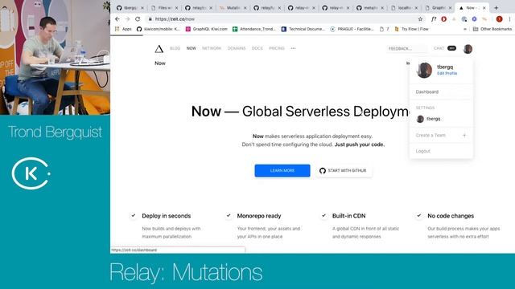Open the Chrome three-dot menu
Image resolution: width=515 pixels, height=289 pixels.
coord(509,19)
